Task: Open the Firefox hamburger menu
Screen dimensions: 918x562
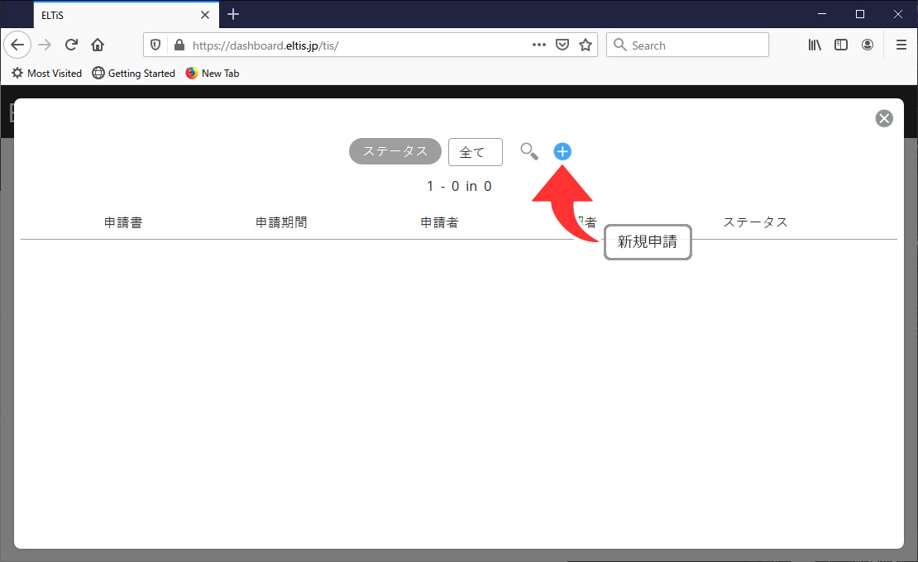Action: click(x=901, y=45)
